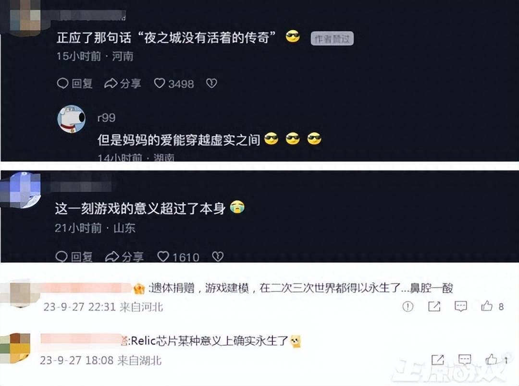Open the reply bubble on the 遗体捐赠 comment
Screen dimensions: 519x386
pyautogui.click(x=461, y=307)
